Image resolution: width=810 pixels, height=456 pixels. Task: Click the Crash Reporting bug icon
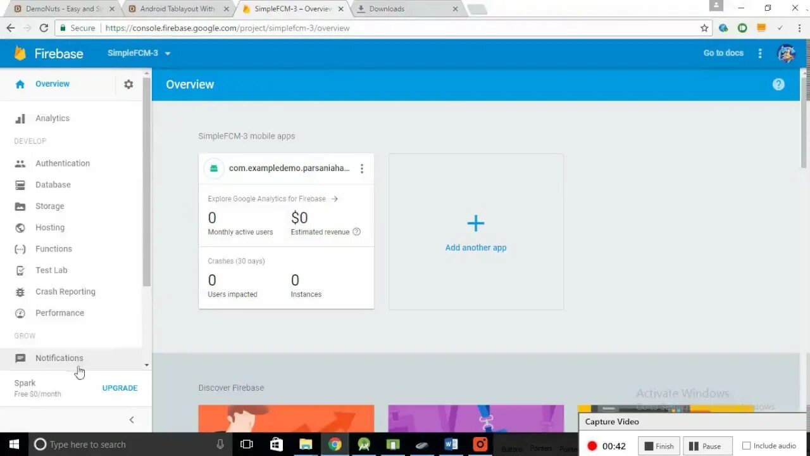20,292
